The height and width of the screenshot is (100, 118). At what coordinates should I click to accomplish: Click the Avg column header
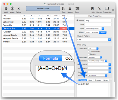pos(64,16)
